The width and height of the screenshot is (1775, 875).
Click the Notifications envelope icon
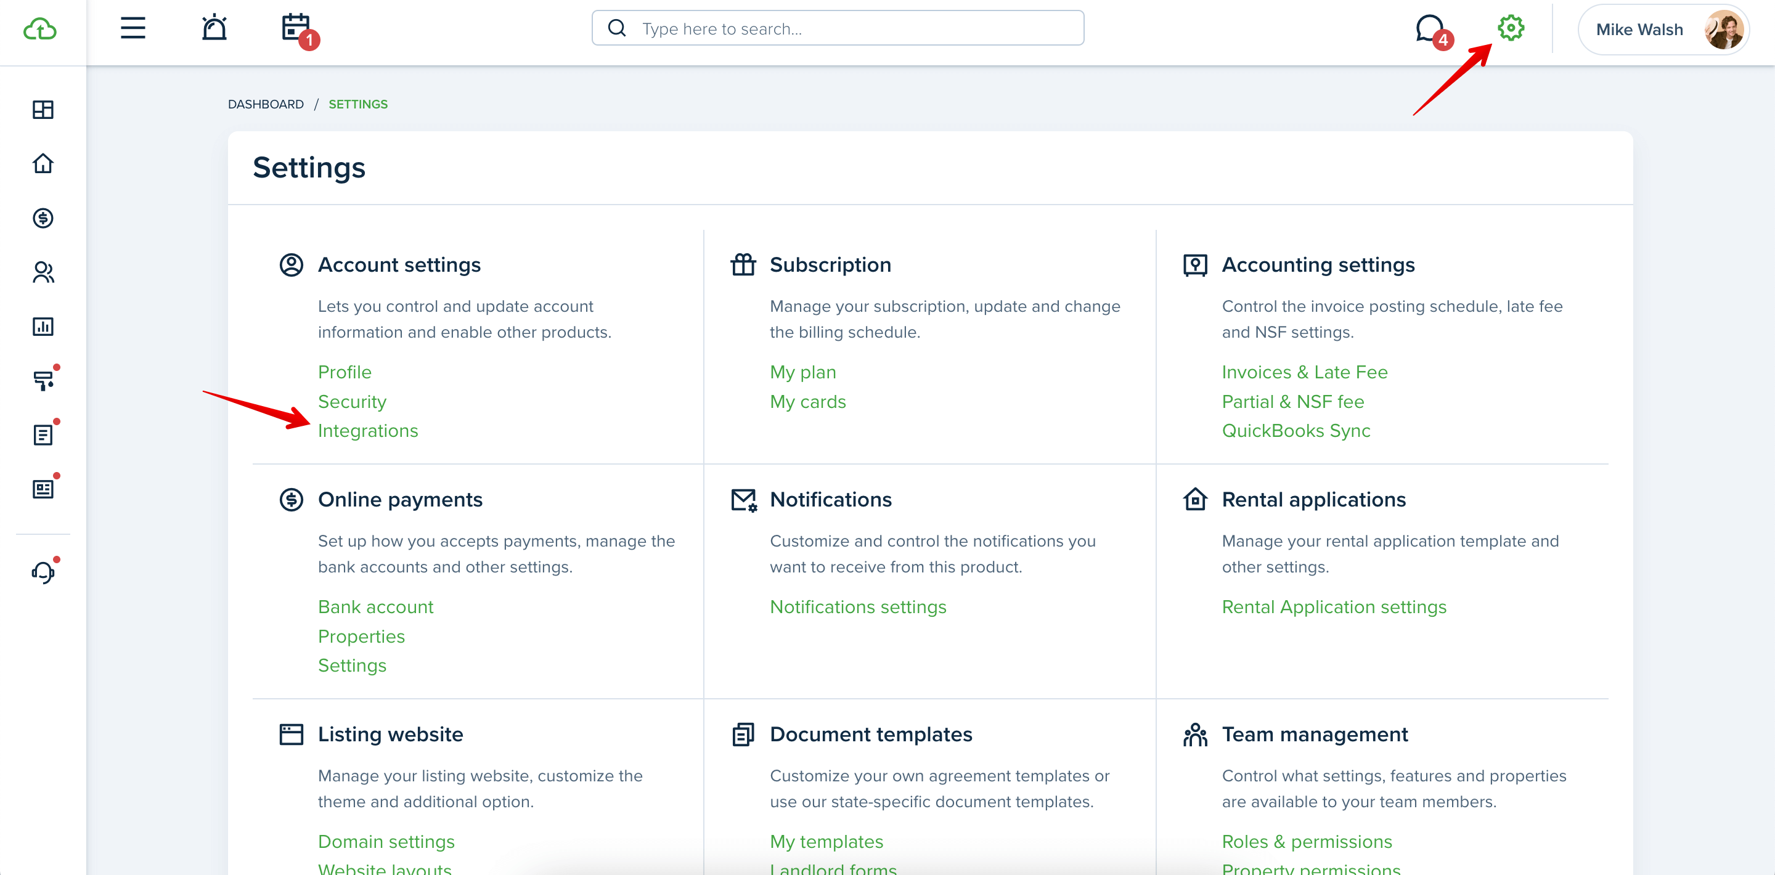pyautogui.click(x=743, y=500)
